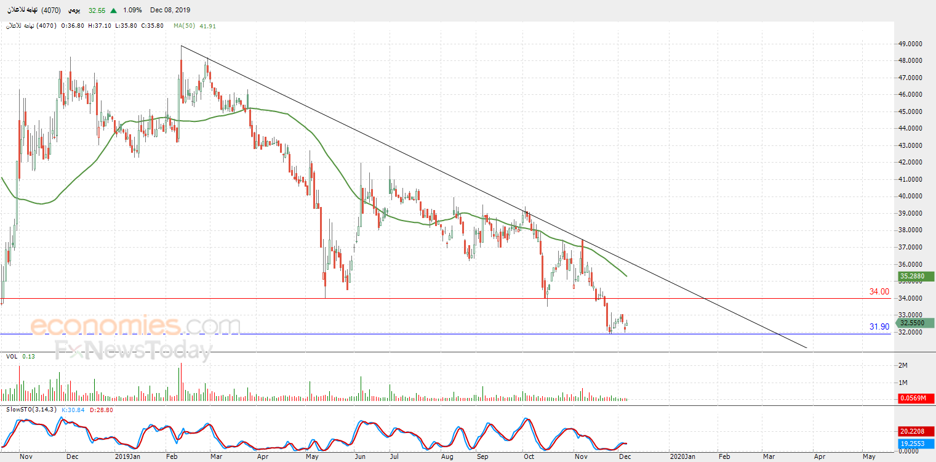The width and height of the screenshot is (936, 462).
Task: Click the Dec 08, 2019 date label
Action: [169, 10]
